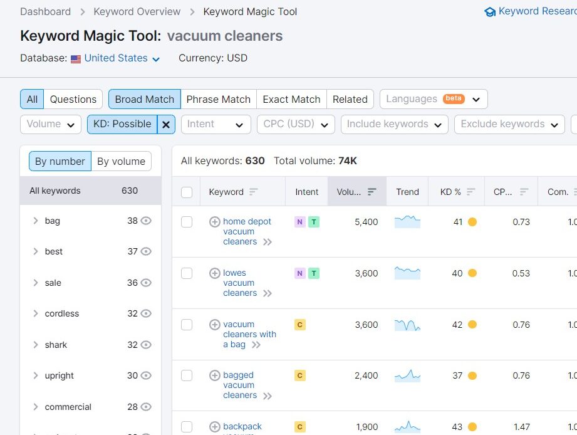Viewport: 577px width, 435px height.
Task: Sort by CPC column sort icon
Action: coord(524,192)
